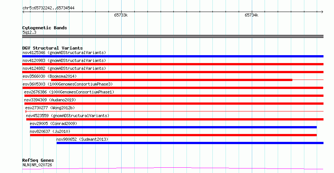Click the blue bar of nsv980652
Image resolution: width=334 pixels, height=173 pixels.
(x=190, y=143)
